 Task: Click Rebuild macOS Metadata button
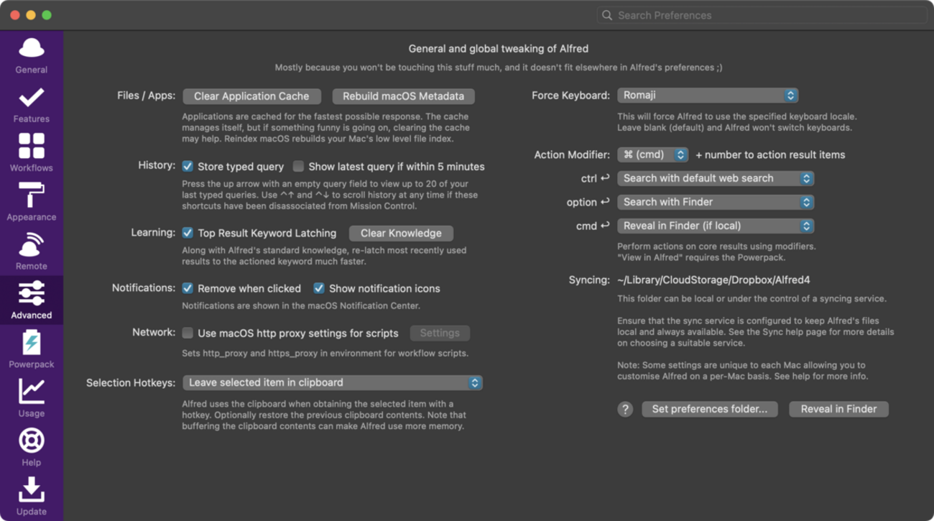click(x=403, y=96)
